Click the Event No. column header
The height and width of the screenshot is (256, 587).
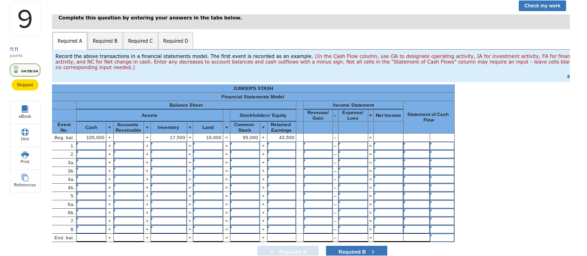[64, 128]
